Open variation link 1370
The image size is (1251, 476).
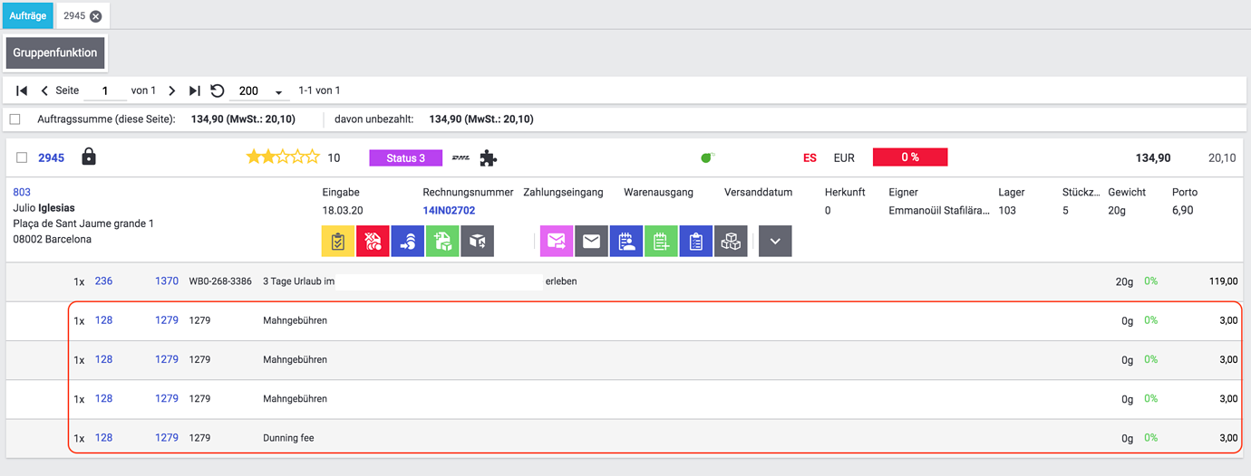(x=167, y=281)
